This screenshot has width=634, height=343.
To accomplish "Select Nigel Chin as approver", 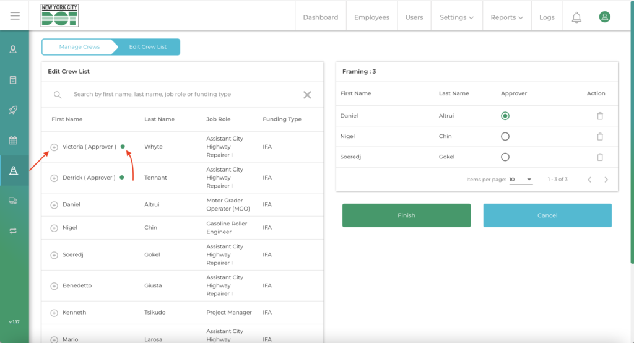I will coord(505,136).
